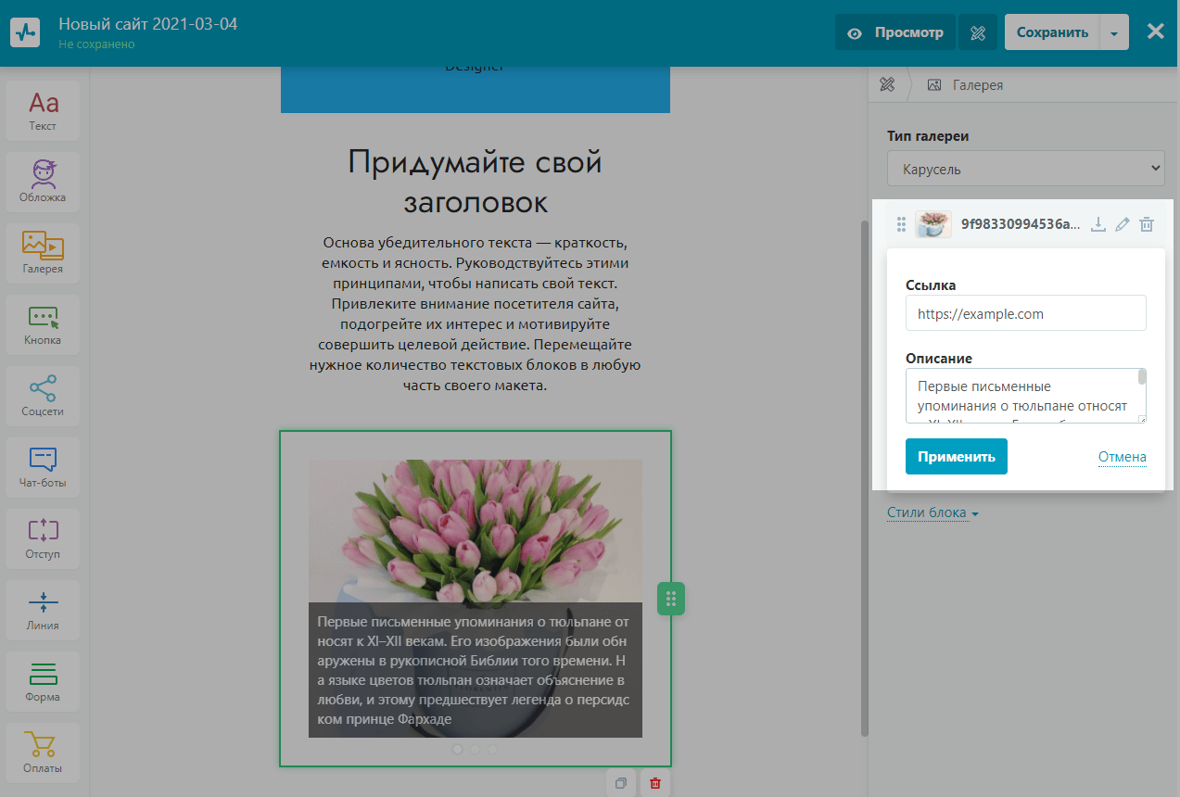Choose the Кнопка button block

(43, 323)
